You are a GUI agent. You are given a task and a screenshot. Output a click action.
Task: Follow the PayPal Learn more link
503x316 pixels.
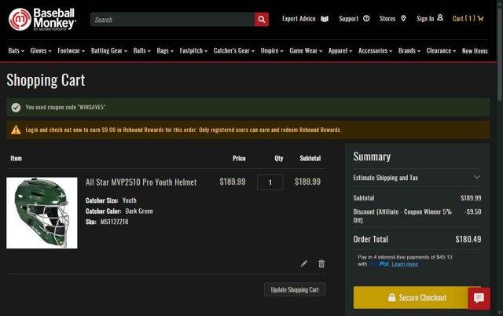(405, 264)
